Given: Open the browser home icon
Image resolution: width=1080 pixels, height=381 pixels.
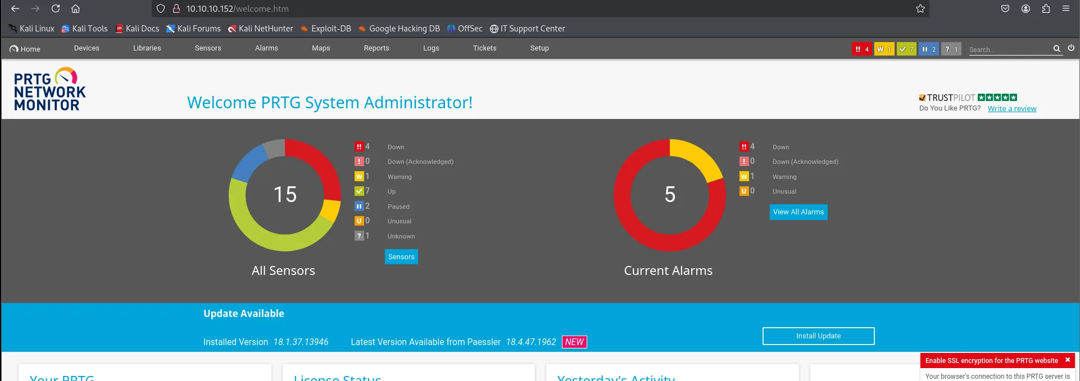Looking at the screenshot, I should (75, 8).
